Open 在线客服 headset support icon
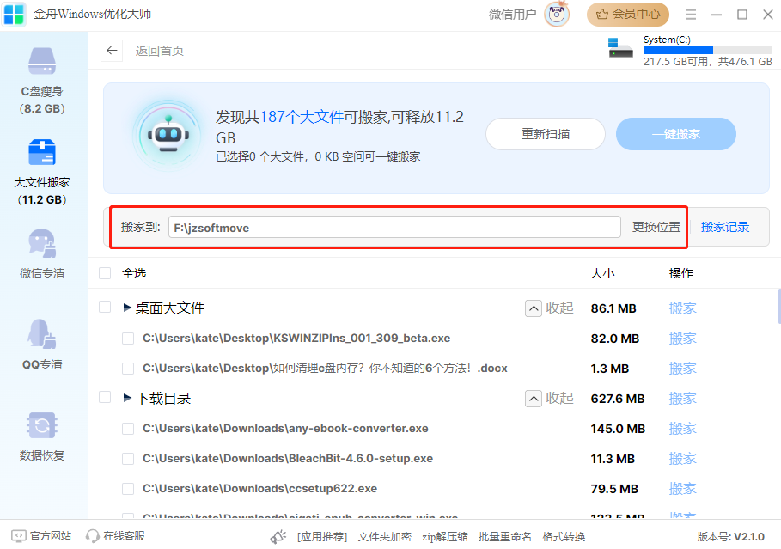 click(x=93, y=536)
